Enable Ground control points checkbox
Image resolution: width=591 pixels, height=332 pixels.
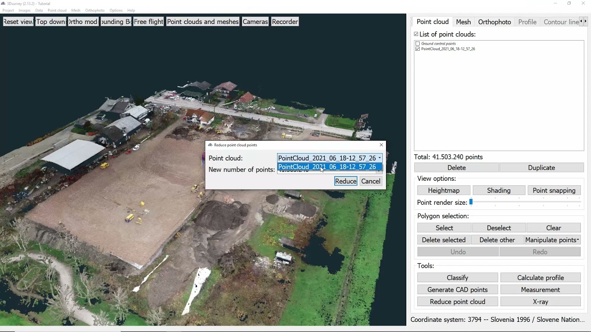coord(418,43)
